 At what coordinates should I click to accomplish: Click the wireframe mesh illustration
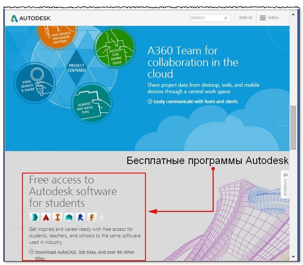click(x=228, y=221)
